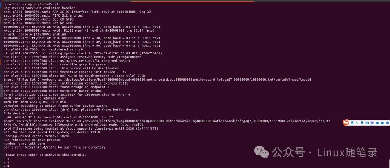This screenshot has width=390, height=168.
Task: Open the Sogou skin shirt icon
Action: pos(372,123)
